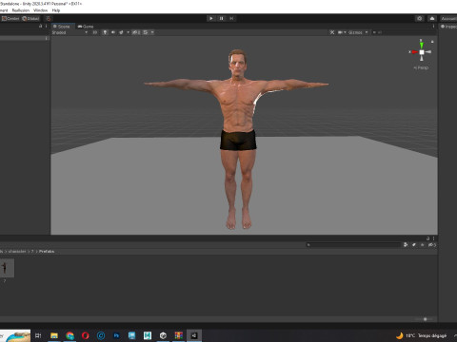The height and width of the screenshot is (342, 457).
Task: Expand the scene camera settings dropdown
Action: [342, 32]
